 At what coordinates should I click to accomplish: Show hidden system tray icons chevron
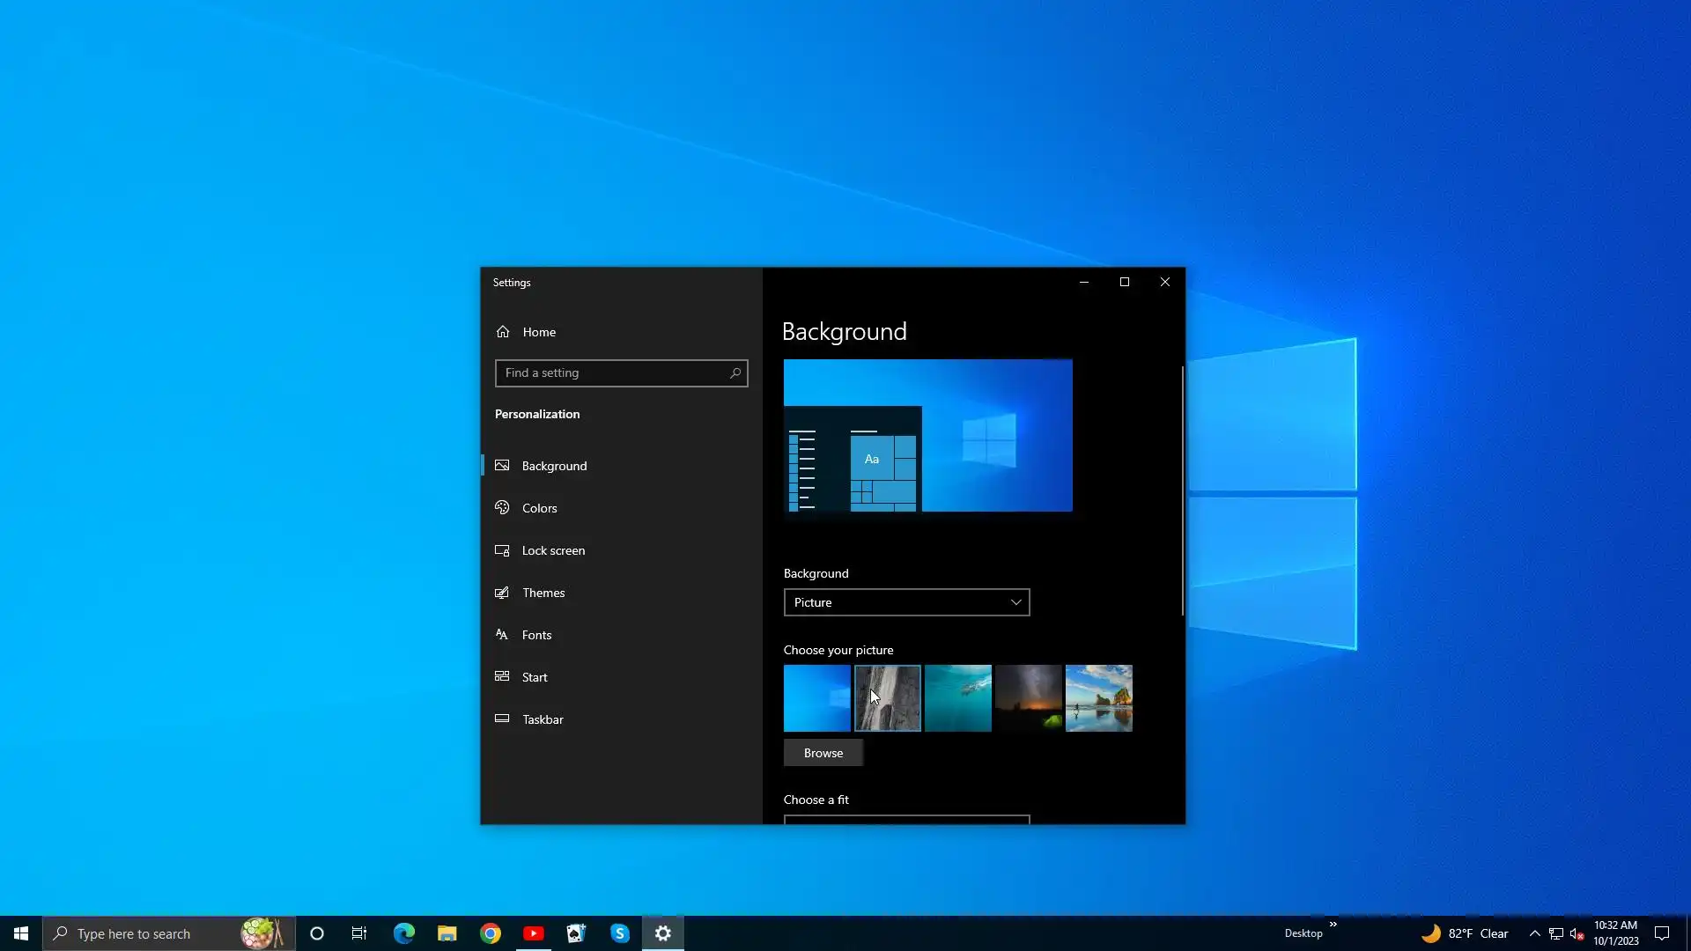[x=1534, y=933]
